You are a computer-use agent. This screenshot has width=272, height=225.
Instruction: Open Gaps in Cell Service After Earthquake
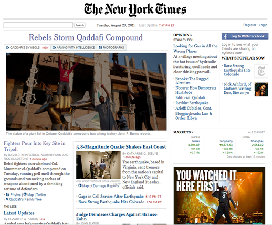[x=111, y=196]
